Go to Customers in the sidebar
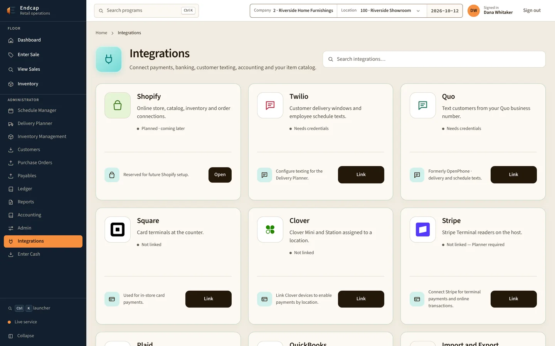The width and height of the screenshot is (555, 346). (x=43, y=150)
